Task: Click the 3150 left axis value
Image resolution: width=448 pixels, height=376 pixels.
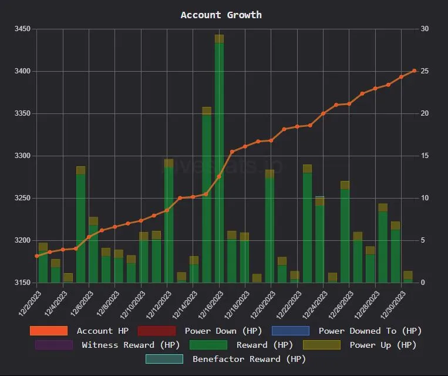Action: [x=22, y=283]
